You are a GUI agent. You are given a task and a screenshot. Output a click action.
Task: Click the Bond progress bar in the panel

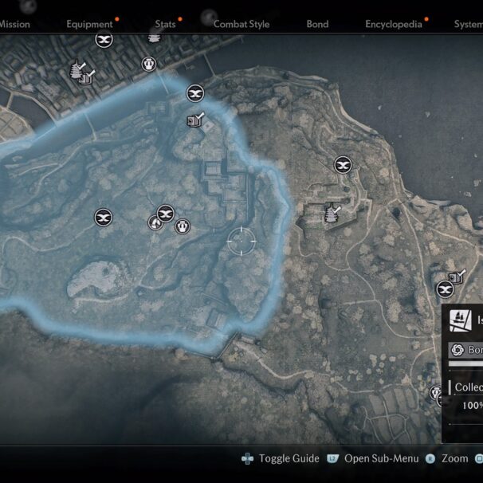(465, 364)
